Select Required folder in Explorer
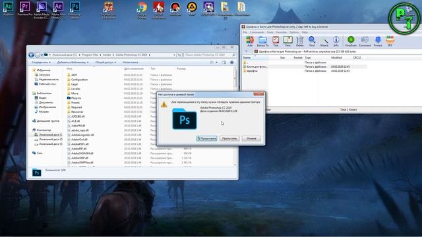This screenshot has width=422, height=237. click(x=75, y=107)
